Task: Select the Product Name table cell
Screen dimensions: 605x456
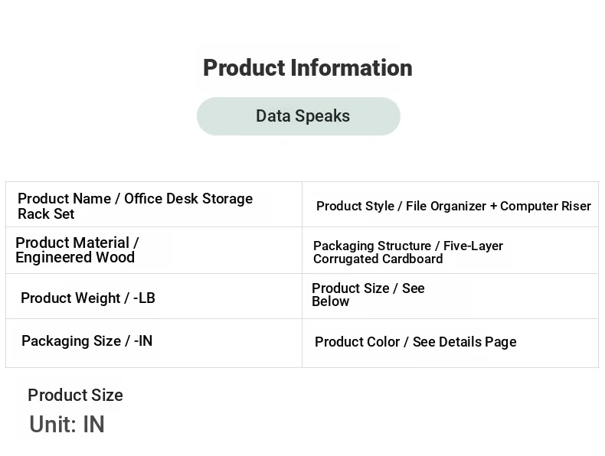Action: (x=154, y=204)
